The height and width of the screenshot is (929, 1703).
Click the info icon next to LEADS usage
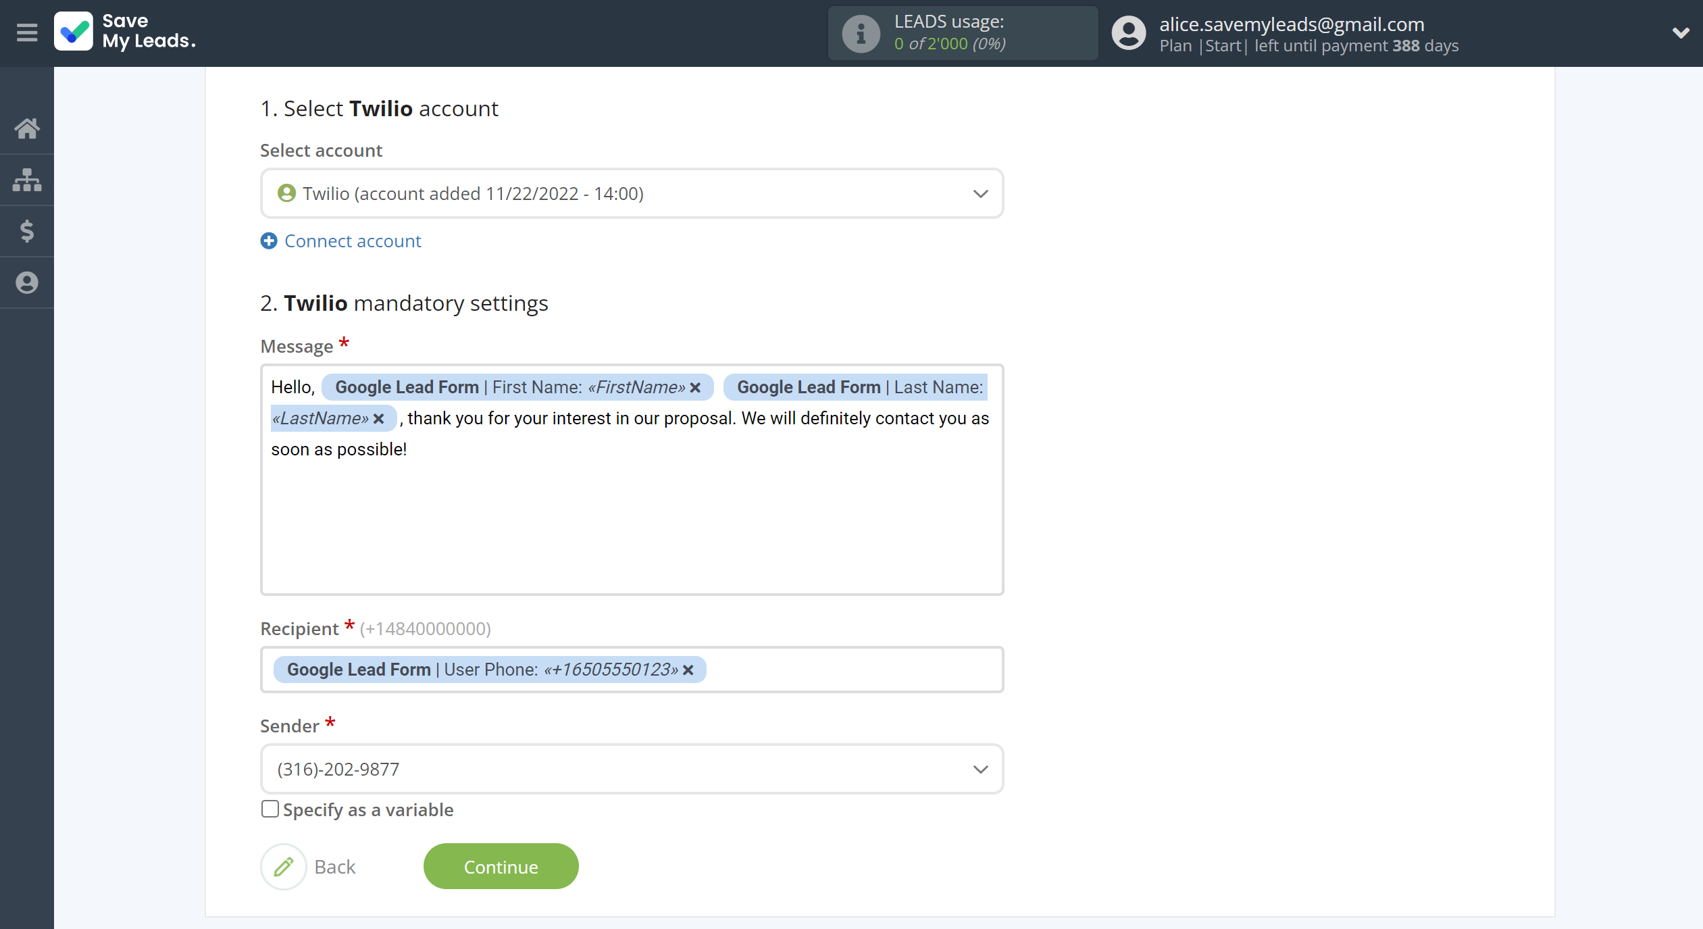[x=857, y=32]
